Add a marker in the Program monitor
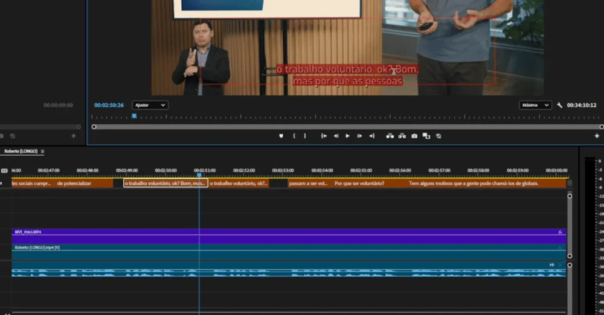The width and height of the screenshot is (604, 315). coord(281,136)
